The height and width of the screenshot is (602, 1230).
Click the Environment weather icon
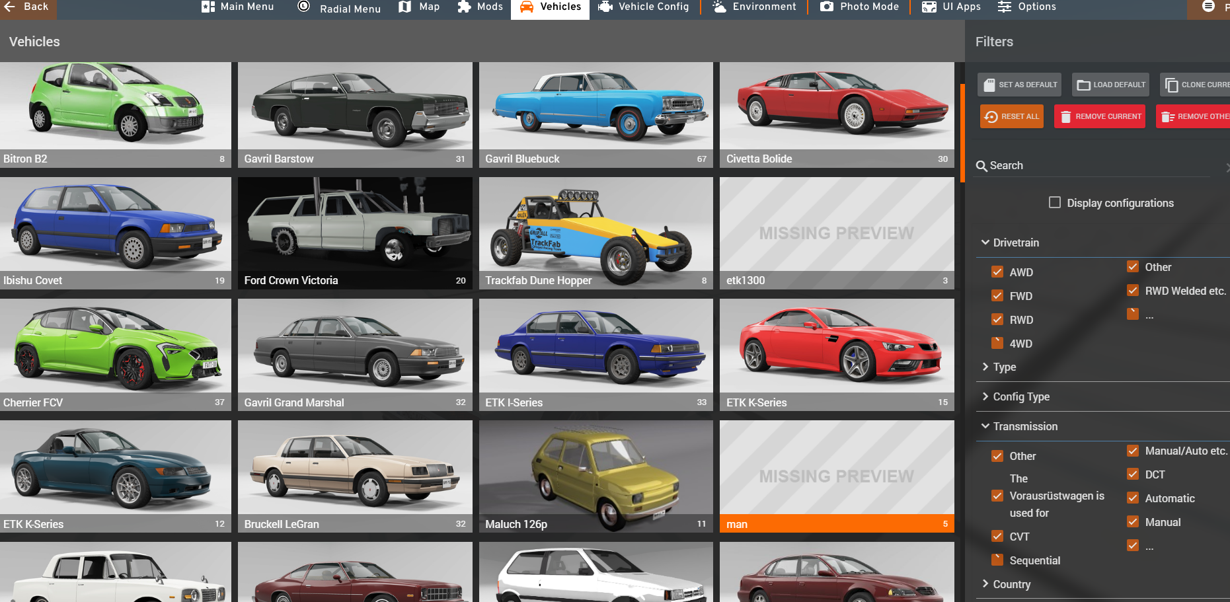point(719,7)
